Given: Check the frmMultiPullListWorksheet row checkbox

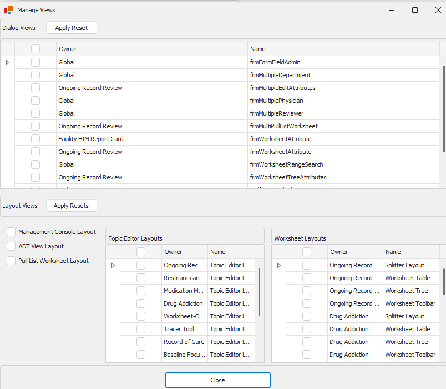Looking at the screenshot, I should click(x=36, y=126).
